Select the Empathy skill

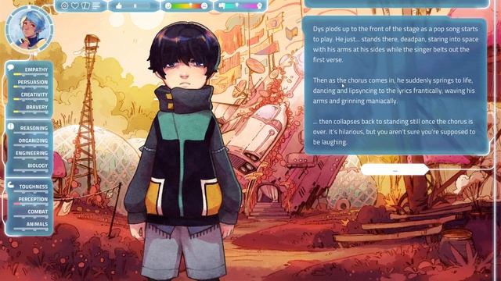click(x=31, y=71)
